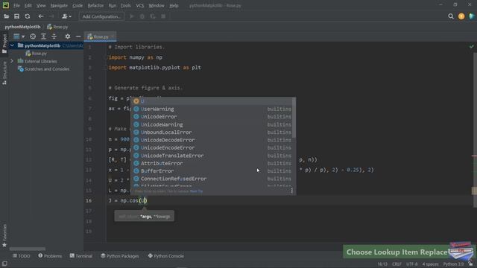Viewport: 477px width, 268px height.
Task: Click the orange updates icon
Action: point(461,16)
